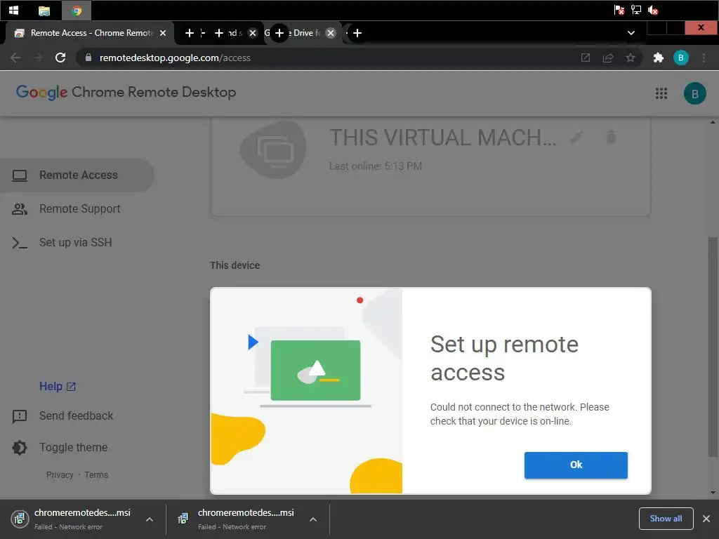This screenshot has width=719, height=539.
Task: Open File Explorer from the taskbar
Action: (x=44, y=11)
